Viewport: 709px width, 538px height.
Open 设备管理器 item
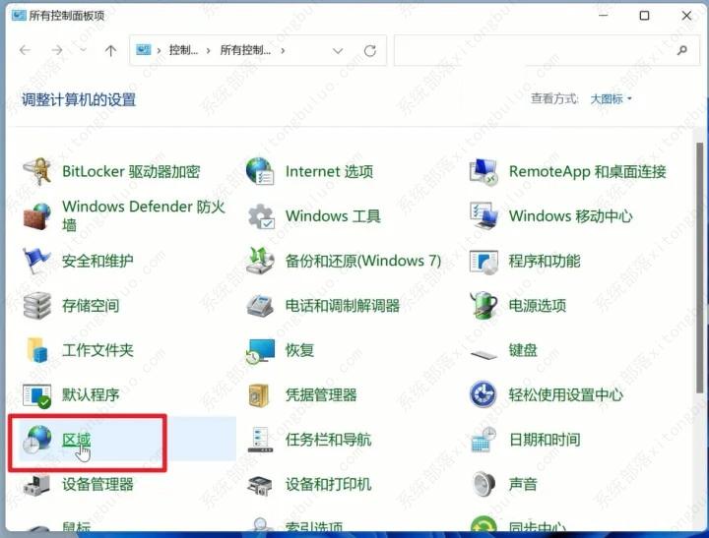click(x=97, y=484)
